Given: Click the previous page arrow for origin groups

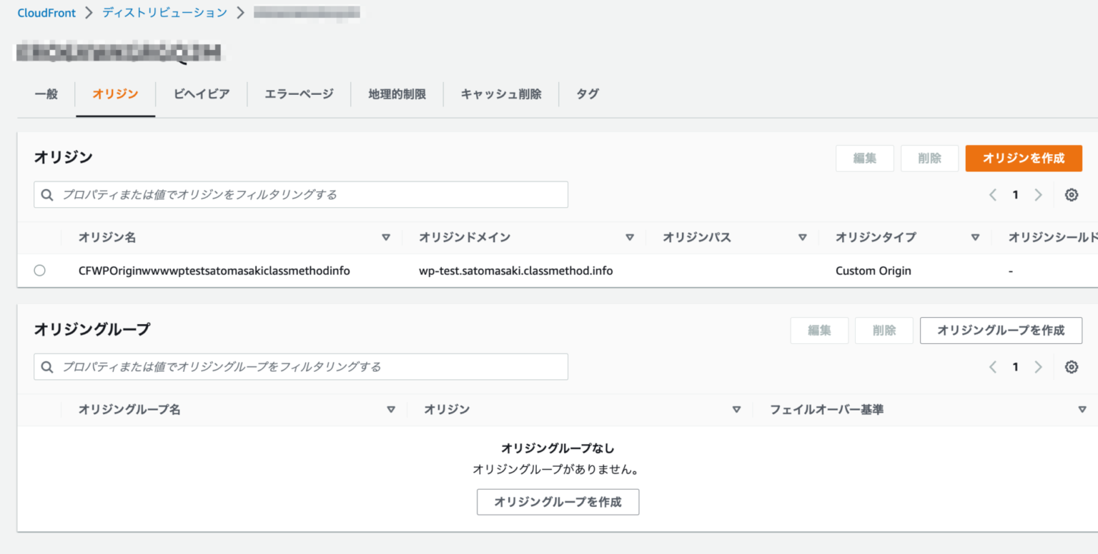Looking at the screenshot, I should click(992, 366).
